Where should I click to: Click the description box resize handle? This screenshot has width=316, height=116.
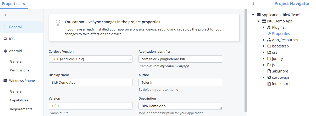coord(221,108)
